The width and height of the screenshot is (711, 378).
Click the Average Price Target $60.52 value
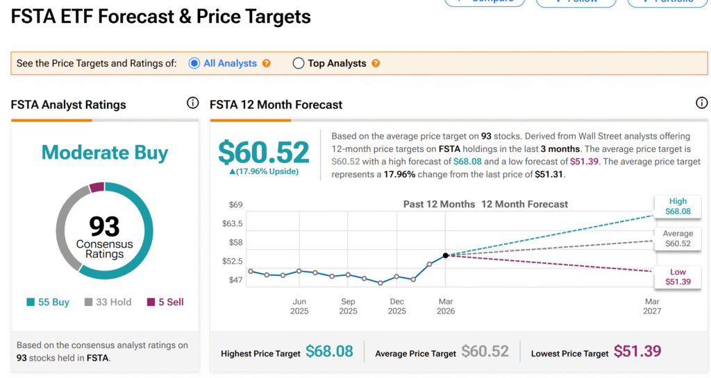[485, 352]
